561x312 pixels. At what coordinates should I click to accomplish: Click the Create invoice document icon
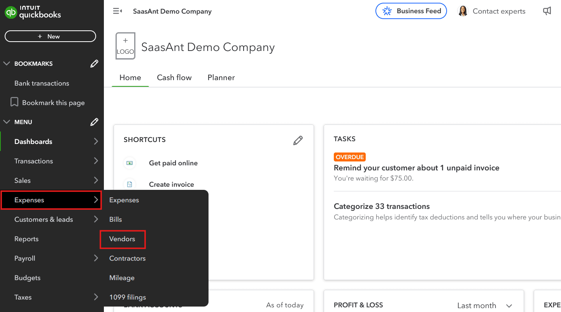coord(130,184)
